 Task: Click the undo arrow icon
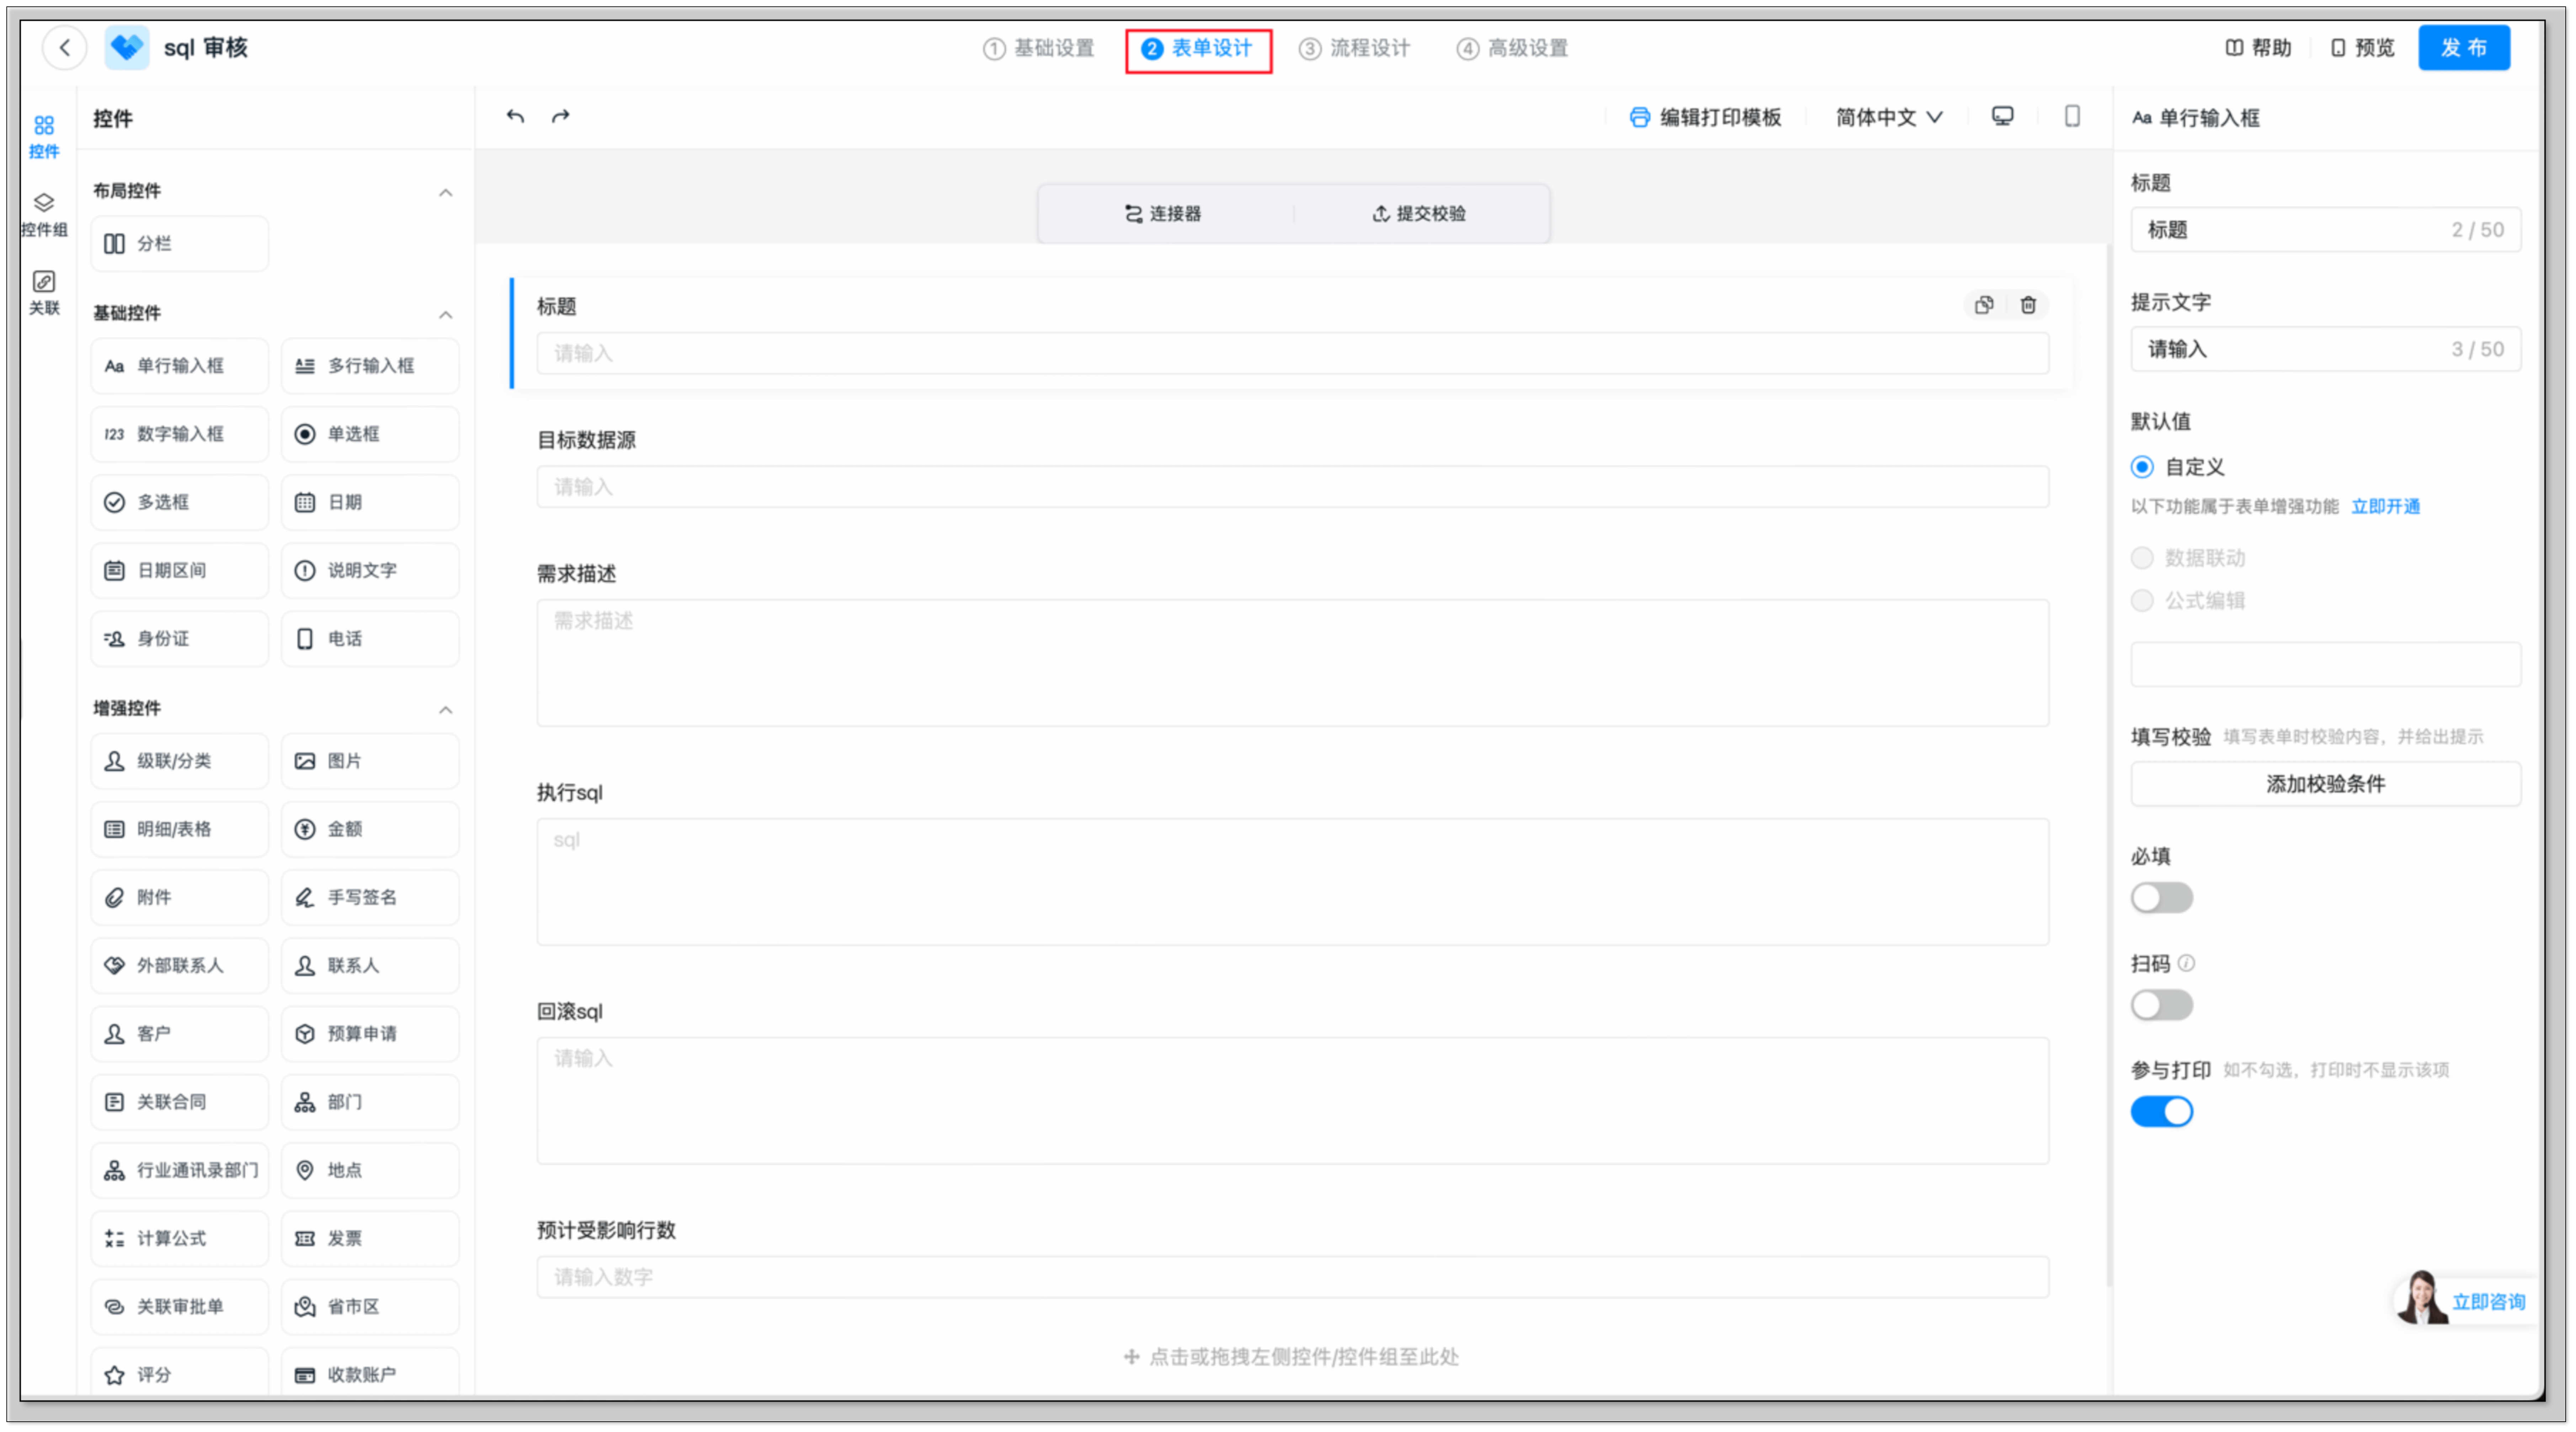[515, 116]
